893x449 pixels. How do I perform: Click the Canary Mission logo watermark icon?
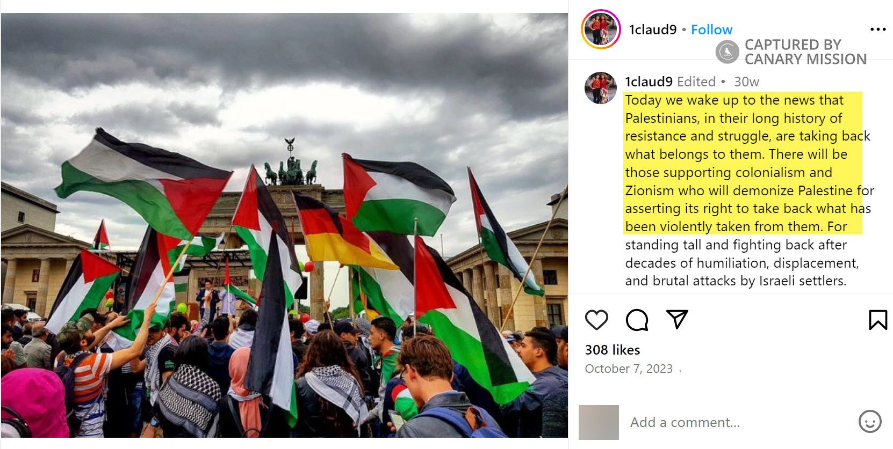(727, 52)
